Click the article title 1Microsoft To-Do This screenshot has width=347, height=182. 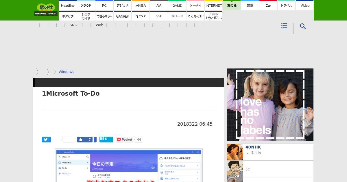[71, 93]
